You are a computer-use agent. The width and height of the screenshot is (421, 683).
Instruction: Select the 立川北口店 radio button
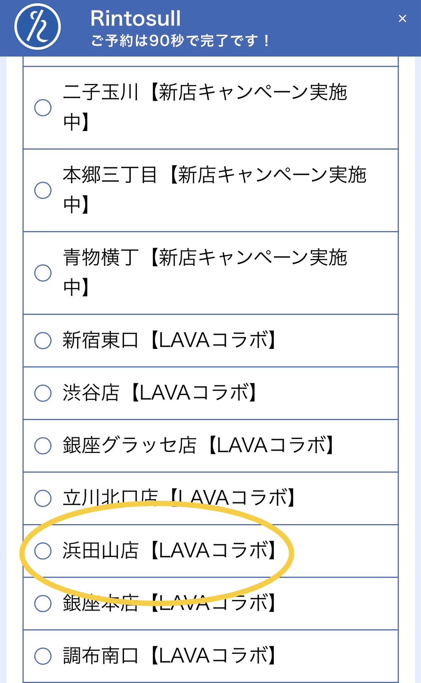click(43, 499)
